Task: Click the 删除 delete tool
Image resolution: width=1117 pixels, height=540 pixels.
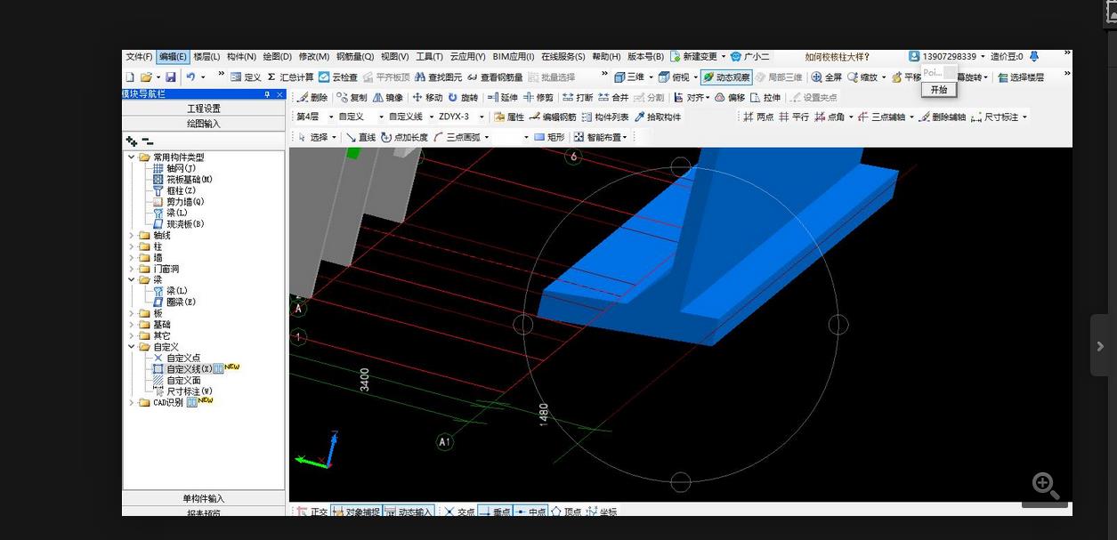Action: [312, 97]
